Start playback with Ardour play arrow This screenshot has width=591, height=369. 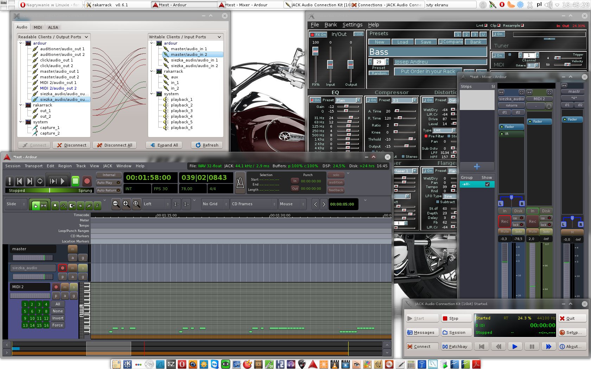point(63,181)
